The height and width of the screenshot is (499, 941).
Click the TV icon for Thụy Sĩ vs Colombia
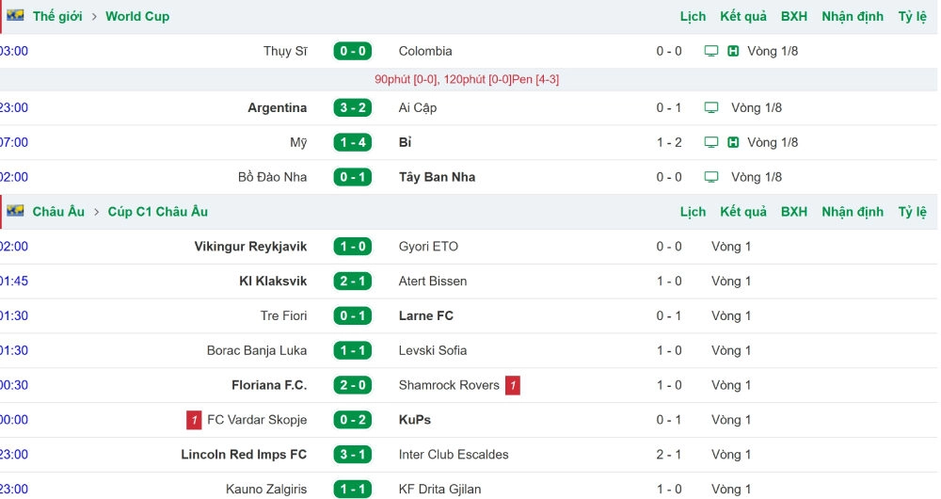click(x=711, y=51)
